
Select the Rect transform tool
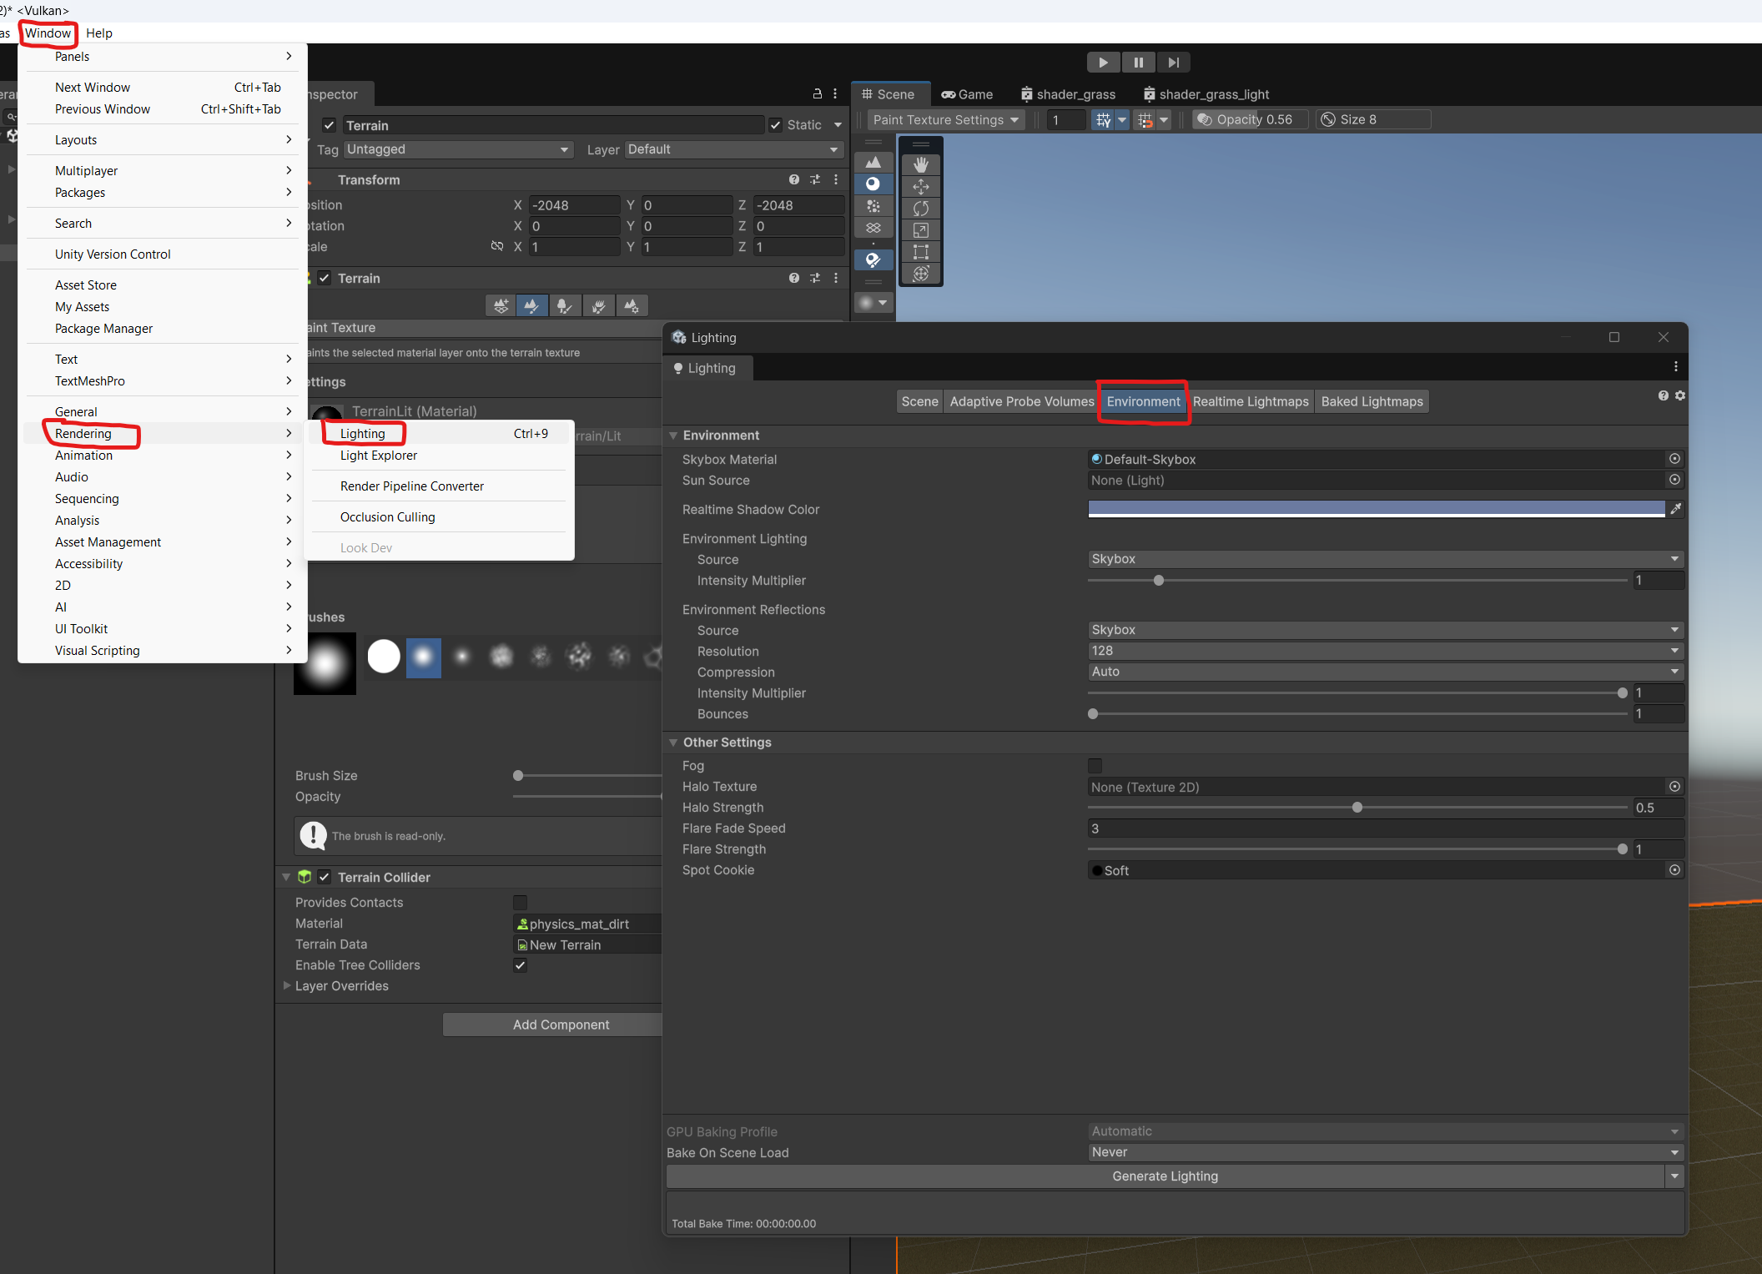(921, 251)
